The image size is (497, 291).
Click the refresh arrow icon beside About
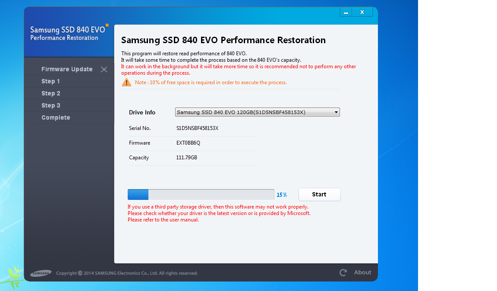coord(343,272)
